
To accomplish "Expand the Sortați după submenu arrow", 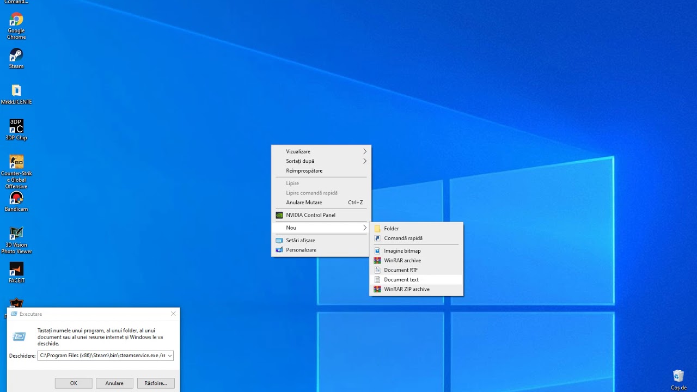I will point(365,161).
